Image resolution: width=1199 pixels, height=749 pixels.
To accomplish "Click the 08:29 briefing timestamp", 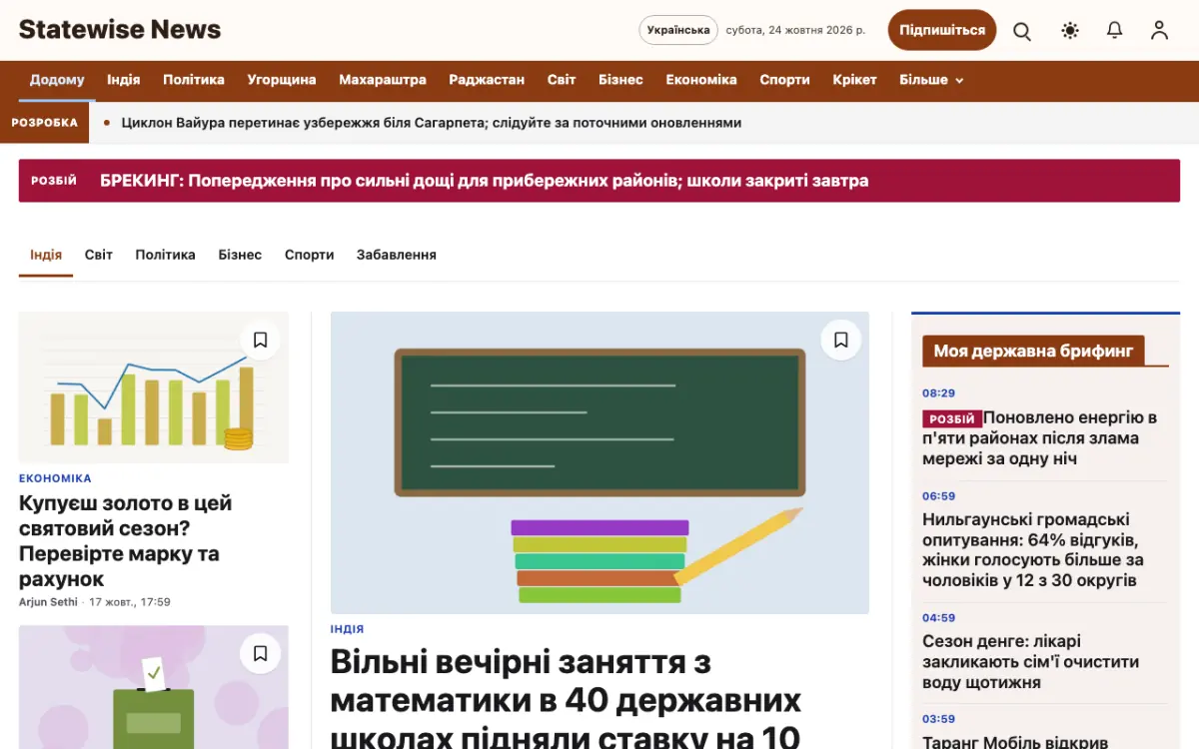I will coord(938,393).
